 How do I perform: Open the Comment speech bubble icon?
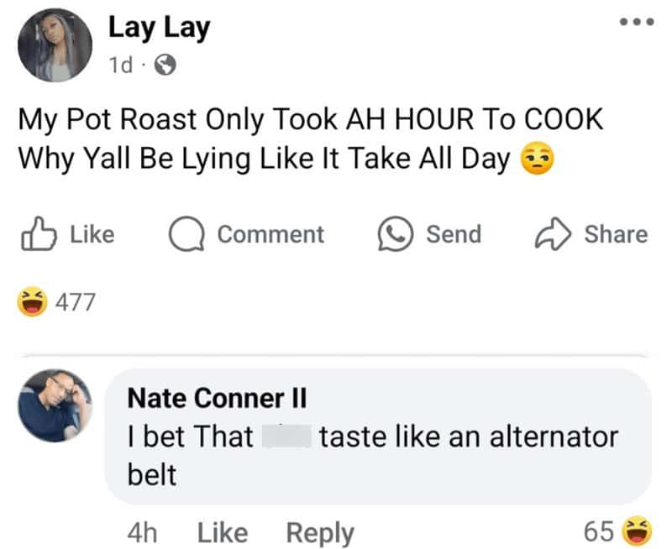187,234
